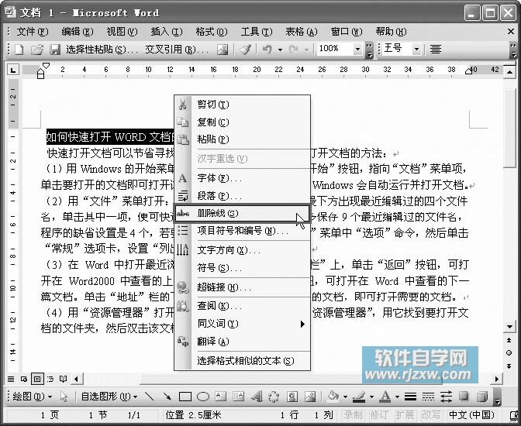Click the Shadow Style icon

[x=464, y=396]
